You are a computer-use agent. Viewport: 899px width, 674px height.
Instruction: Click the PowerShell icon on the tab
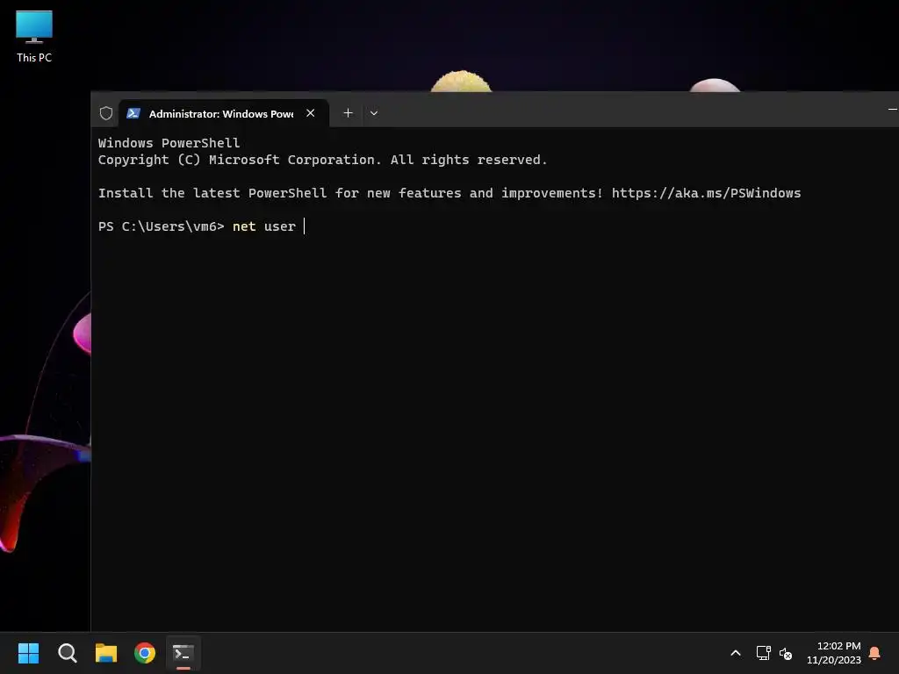(133, 113)
